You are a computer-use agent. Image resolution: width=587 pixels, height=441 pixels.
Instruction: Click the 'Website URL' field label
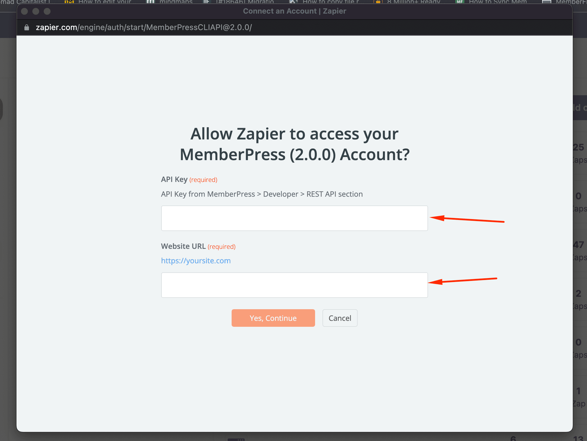(183, 246)
